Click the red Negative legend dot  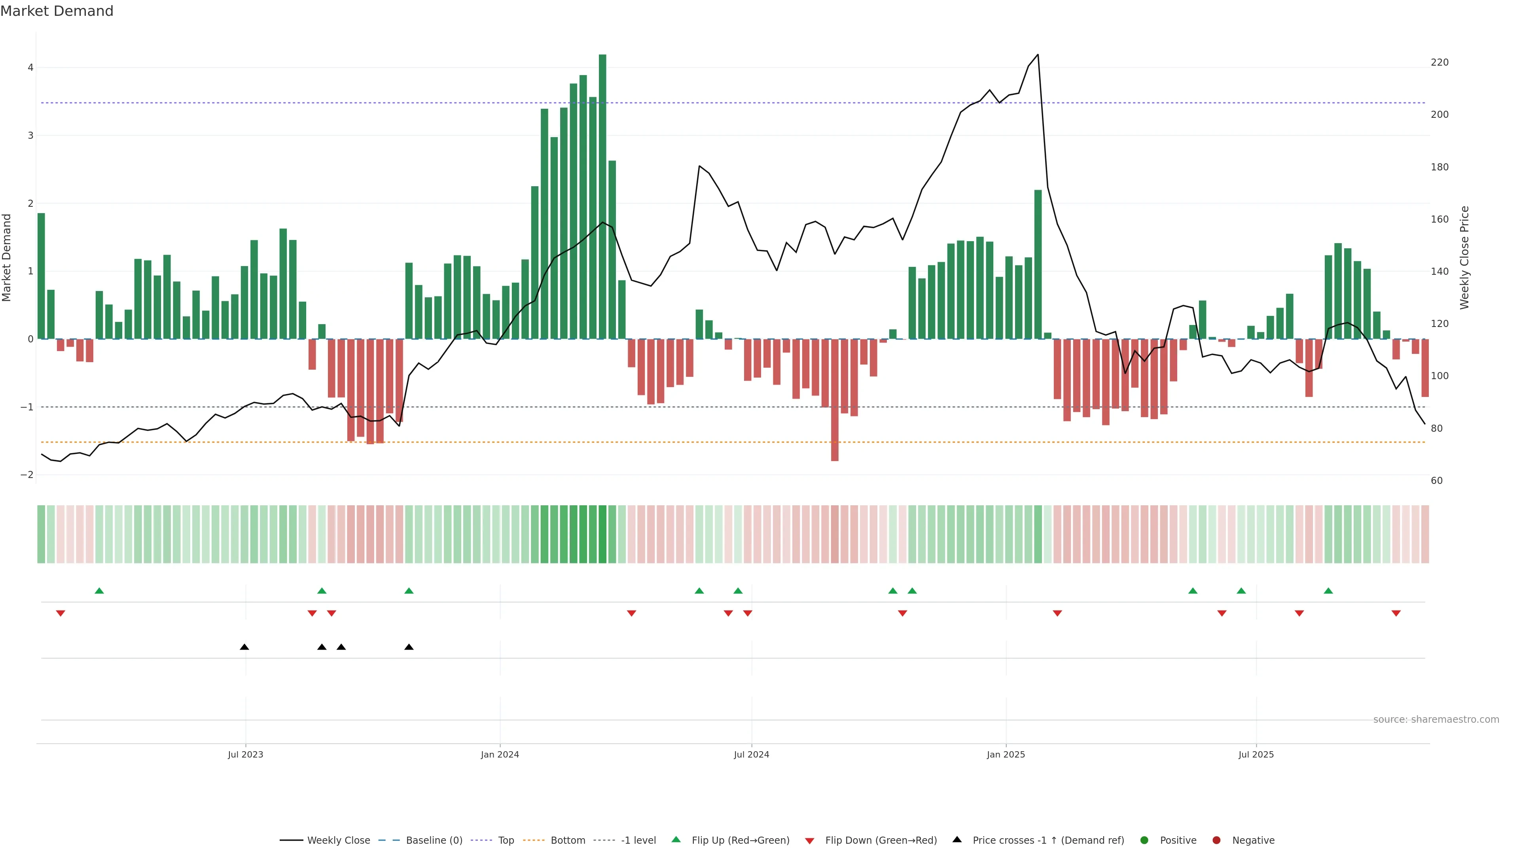click(x=1216, y=841)
